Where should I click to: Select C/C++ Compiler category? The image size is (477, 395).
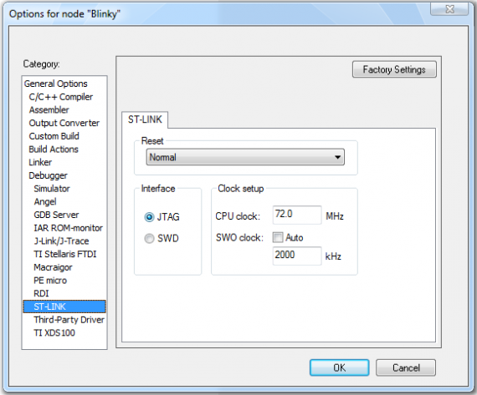click(x=61, y=97)
